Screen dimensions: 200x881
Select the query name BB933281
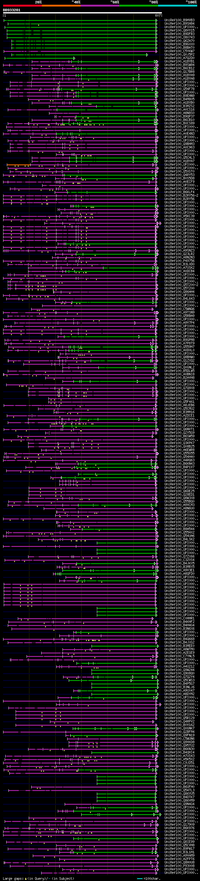(x=12, y=10)
